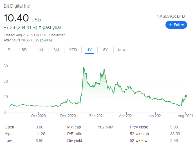
Task: Click the Jun 2021 axis label
Action: click(x=155, y=116)
